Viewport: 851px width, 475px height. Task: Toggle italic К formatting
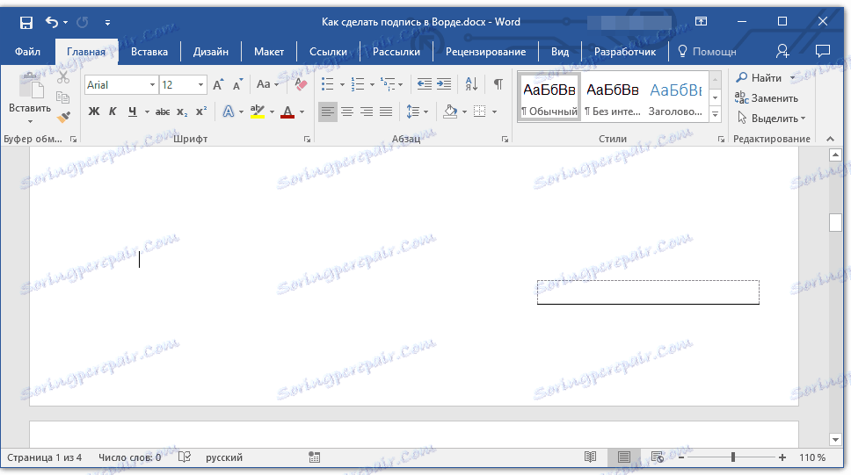pyautogui.click(x=113, y=112)
